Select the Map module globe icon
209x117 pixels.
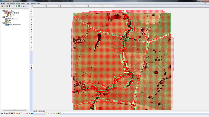pyautogui.click(x=19, y=113)
